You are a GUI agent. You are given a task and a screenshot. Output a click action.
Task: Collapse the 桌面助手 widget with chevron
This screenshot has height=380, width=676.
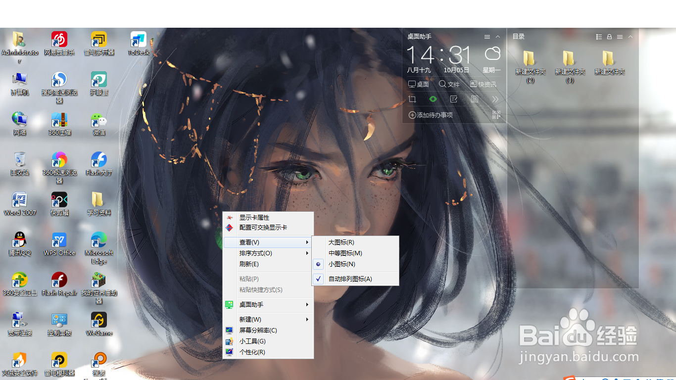498,37
